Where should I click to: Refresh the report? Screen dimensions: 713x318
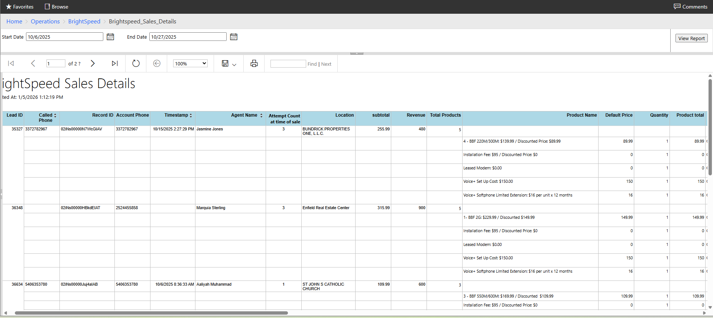click(136, 64)
